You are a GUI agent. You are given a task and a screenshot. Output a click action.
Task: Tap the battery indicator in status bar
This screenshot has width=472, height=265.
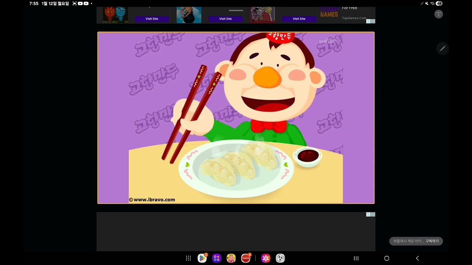click(x=439, y=3)
